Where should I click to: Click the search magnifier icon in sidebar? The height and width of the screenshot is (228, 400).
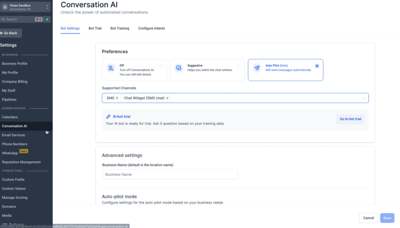click(x=3, y=19)
